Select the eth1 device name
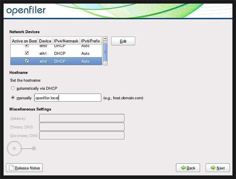 pyautogui.click(x=43, y=53)
